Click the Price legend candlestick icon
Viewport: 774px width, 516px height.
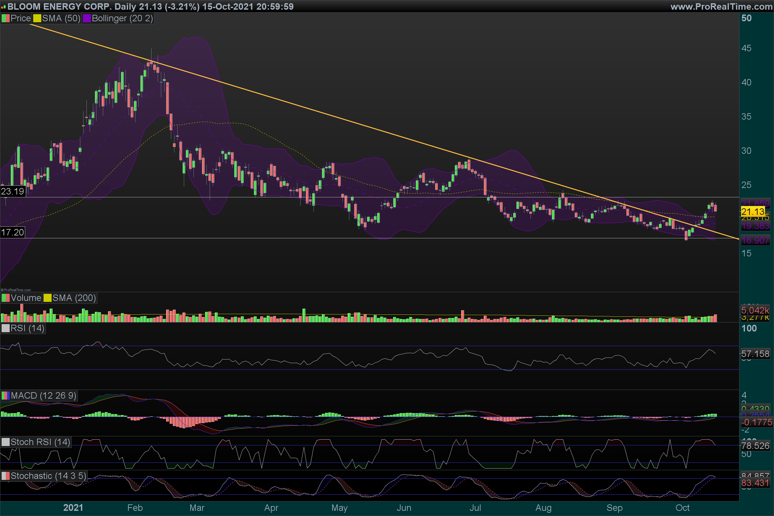[x=5, y=18]
